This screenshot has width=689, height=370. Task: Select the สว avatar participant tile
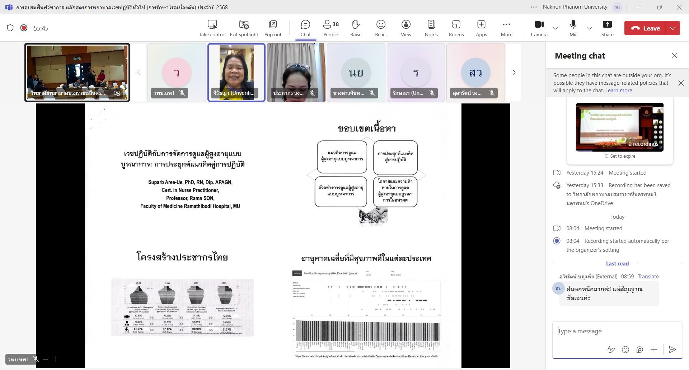tap(475, 73)
